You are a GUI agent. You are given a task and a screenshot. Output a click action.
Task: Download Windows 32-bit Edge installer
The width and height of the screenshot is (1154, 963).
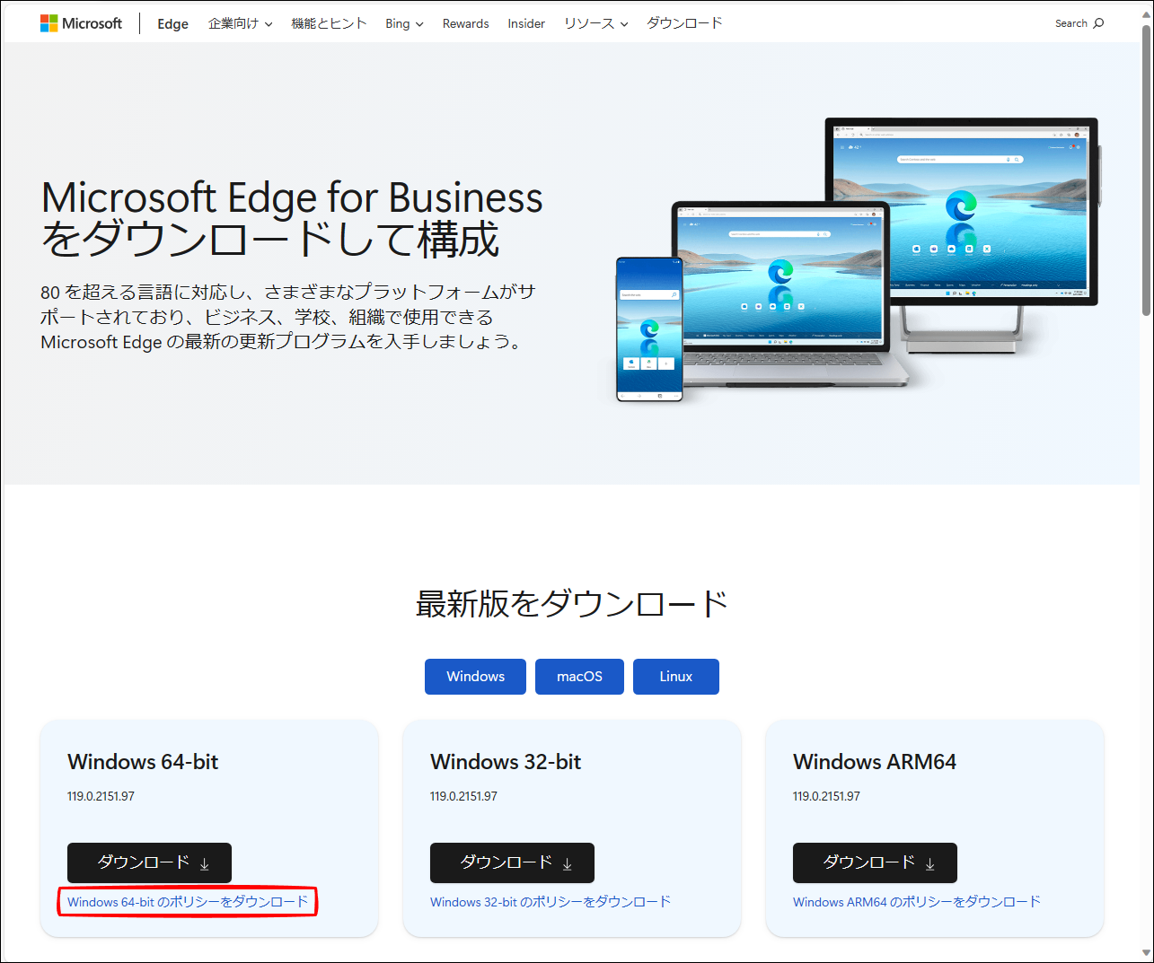point(512,862)
